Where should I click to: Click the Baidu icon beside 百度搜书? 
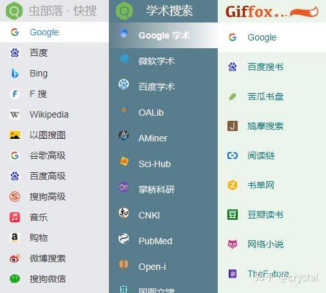[x=233, y=67]
